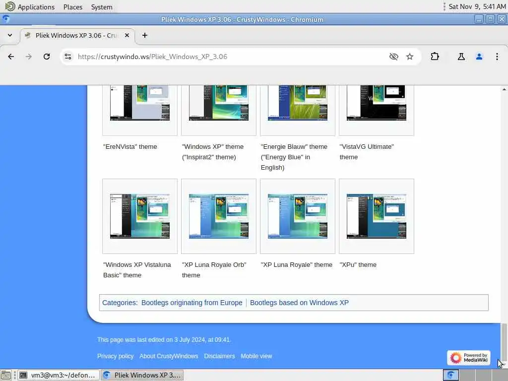Open the profile avatar menu
Screen dimensions: 508x381
tap(479, 57)
